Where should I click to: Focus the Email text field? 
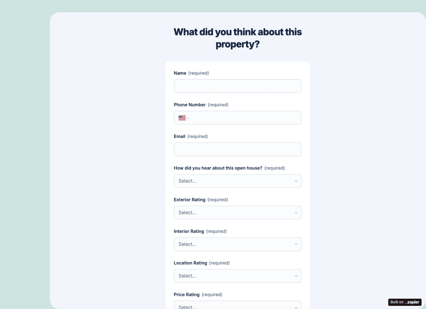click(237, 149)
